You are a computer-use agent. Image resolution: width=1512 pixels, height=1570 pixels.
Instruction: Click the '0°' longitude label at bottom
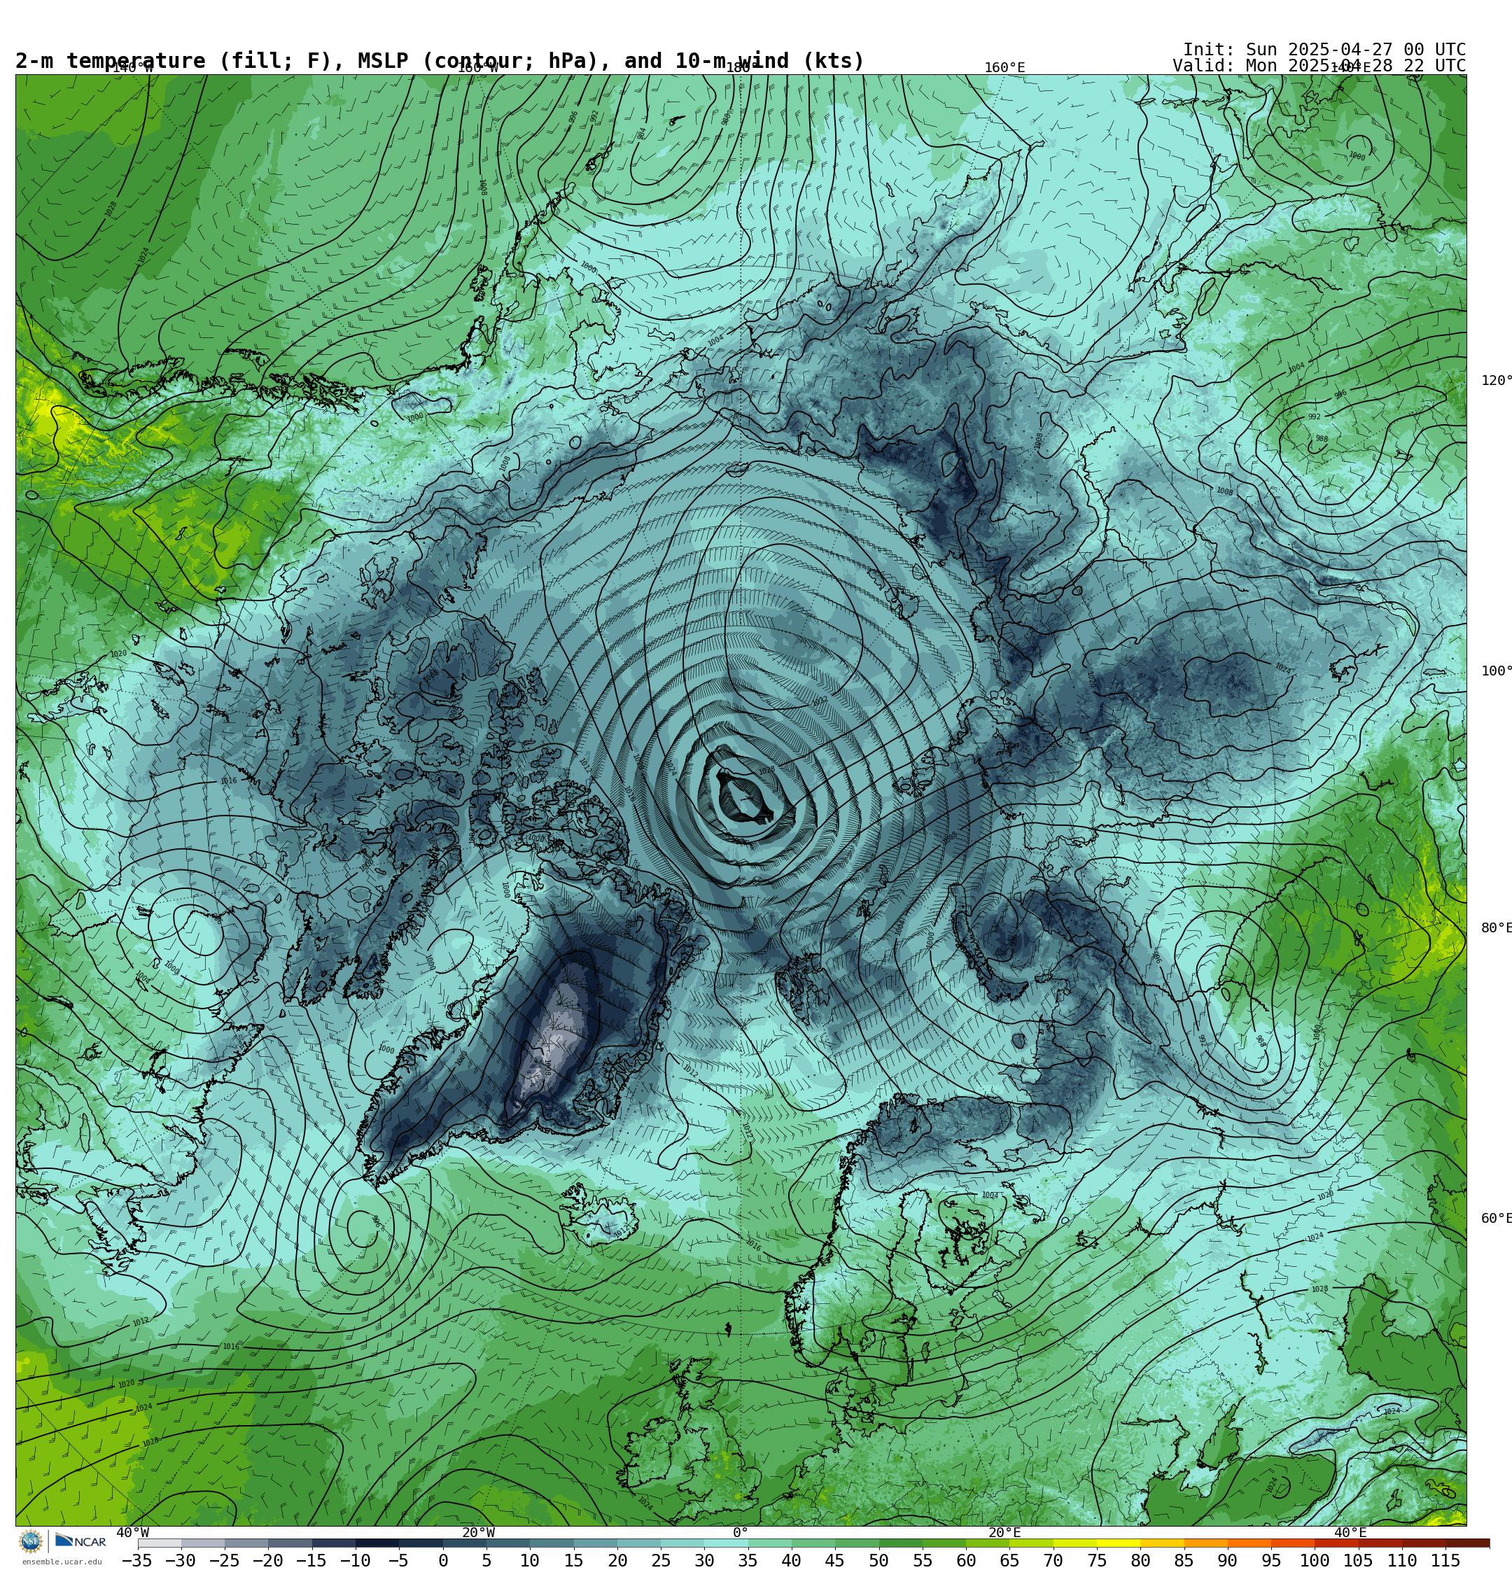[x=741, y=1532]
